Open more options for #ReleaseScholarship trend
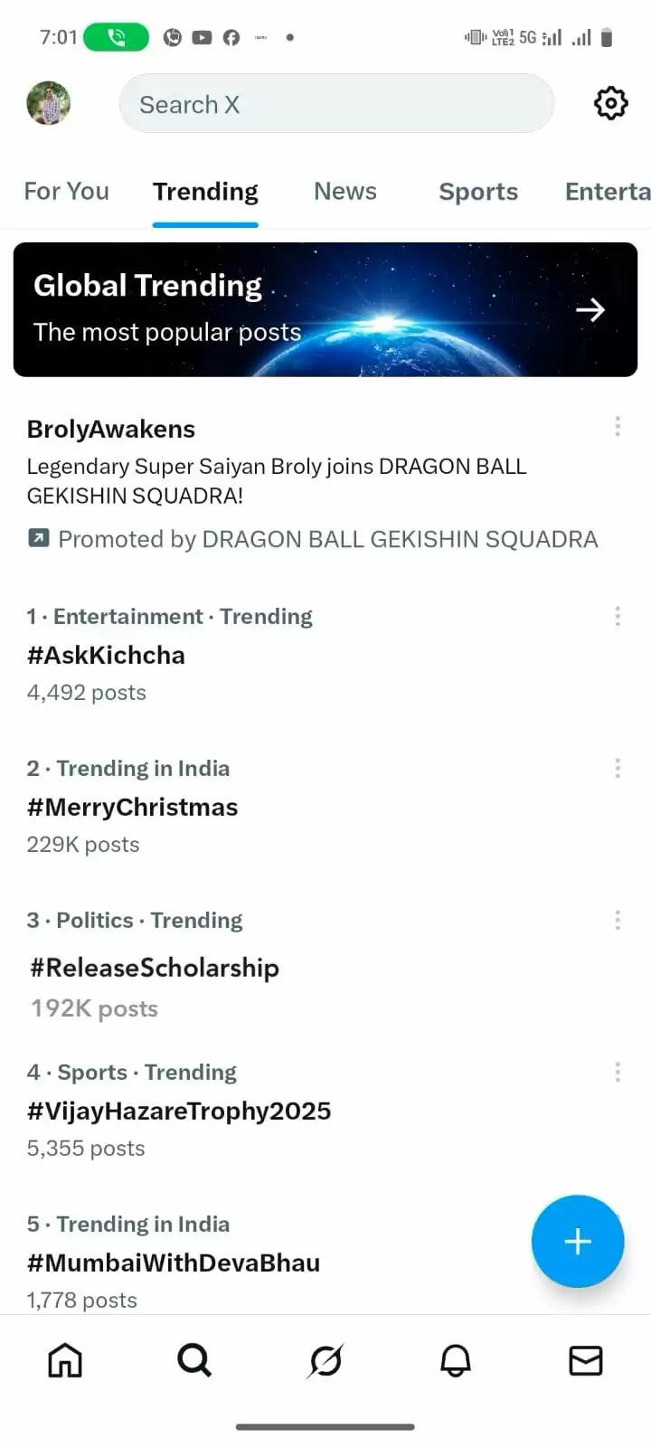 [618, 921]
